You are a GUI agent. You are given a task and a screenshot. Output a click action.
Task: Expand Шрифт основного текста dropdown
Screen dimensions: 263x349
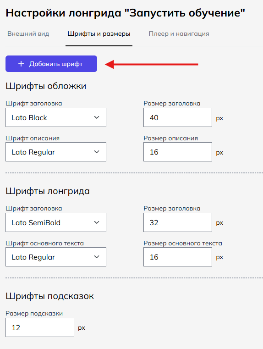[56, 257]
